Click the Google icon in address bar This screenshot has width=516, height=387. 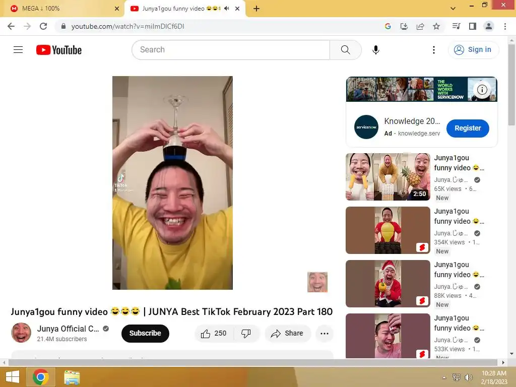coord(388,26)
